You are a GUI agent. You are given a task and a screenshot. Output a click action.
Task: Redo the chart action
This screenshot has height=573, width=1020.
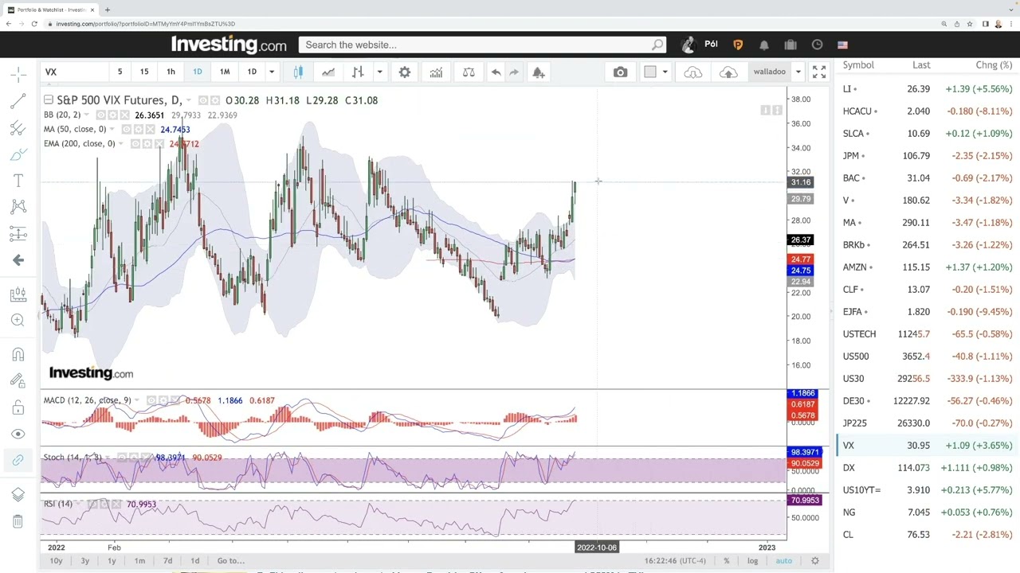(x=514, y=72)
